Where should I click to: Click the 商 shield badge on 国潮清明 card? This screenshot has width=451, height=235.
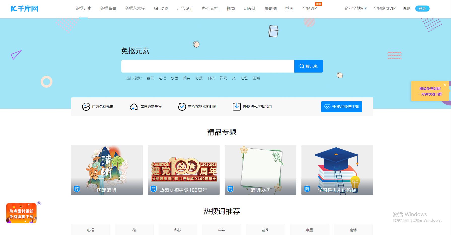click(77, 189)
